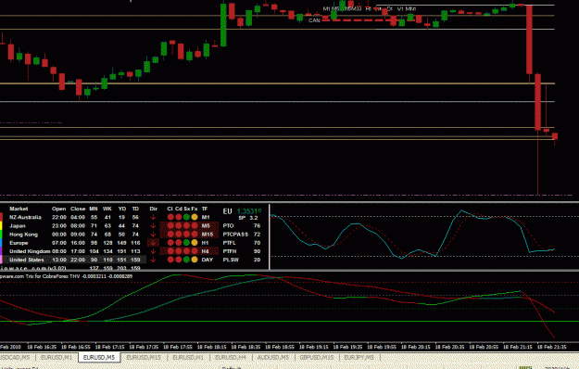The width and height of the screenshot is (579, 369).
Task: Click the red CI dot in the M5 row
Action: [170, 225]
